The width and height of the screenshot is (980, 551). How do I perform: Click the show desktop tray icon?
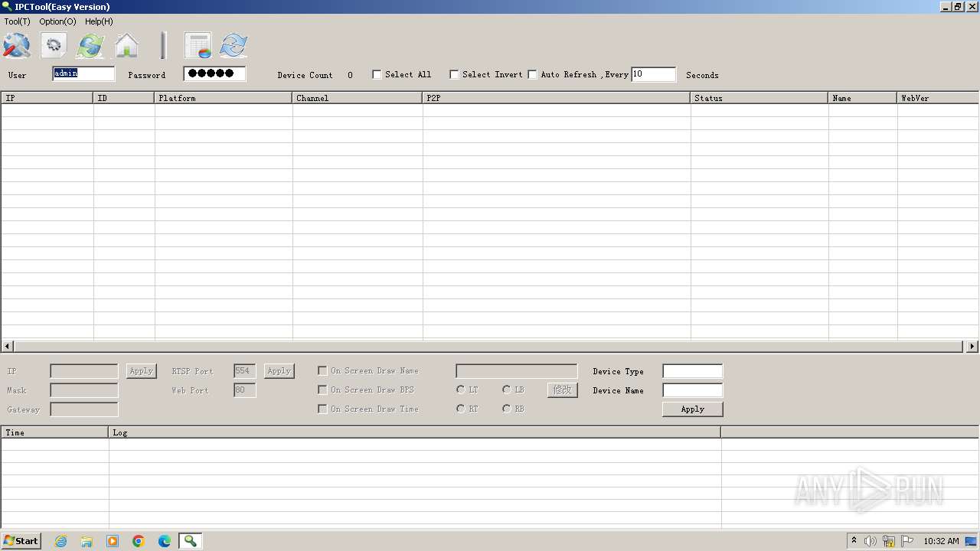click(972, 541)
